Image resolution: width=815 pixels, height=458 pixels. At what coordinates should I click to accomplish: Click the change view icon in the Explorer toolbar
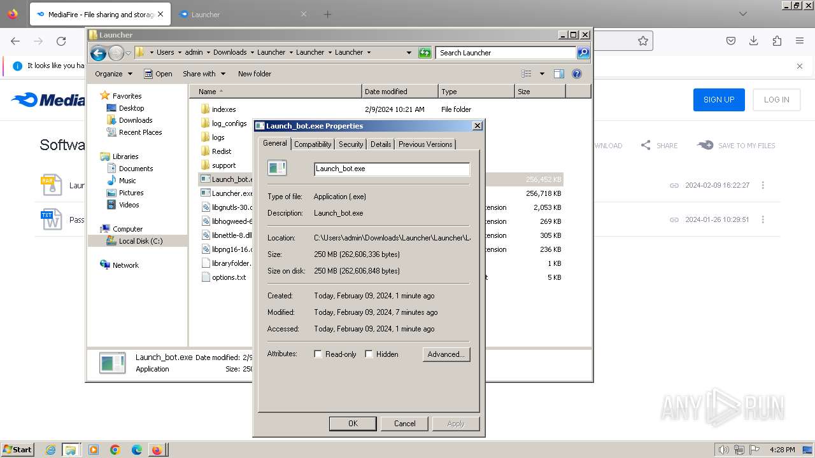(x=527, y=74)
